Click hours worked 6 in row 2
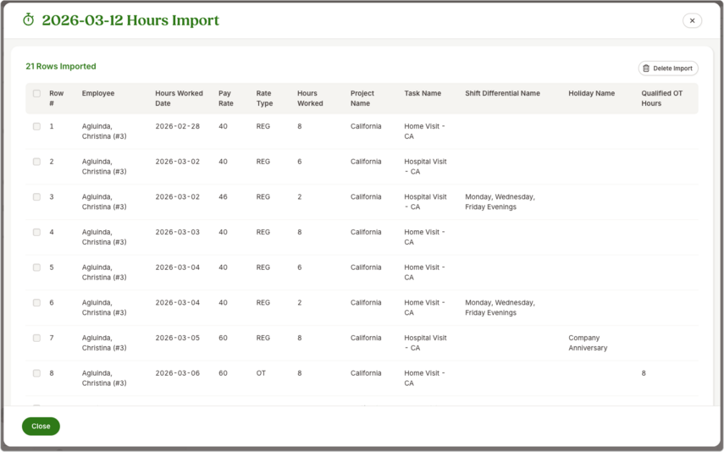Viewport: 724px width, 452px height. (x=300, y=162)
